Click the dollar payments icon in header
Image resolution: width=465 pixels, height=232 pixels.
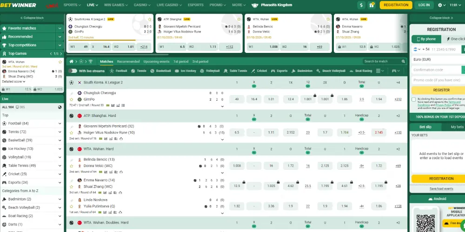tap(361, 5)
